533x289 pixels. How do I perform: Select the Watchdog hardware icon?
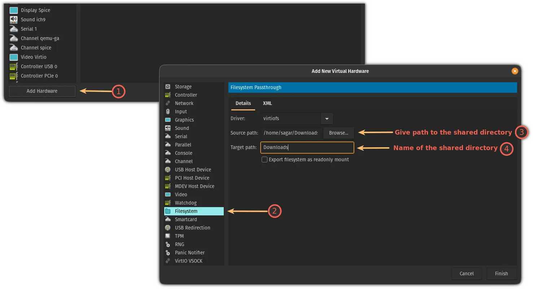pos(168,203)
